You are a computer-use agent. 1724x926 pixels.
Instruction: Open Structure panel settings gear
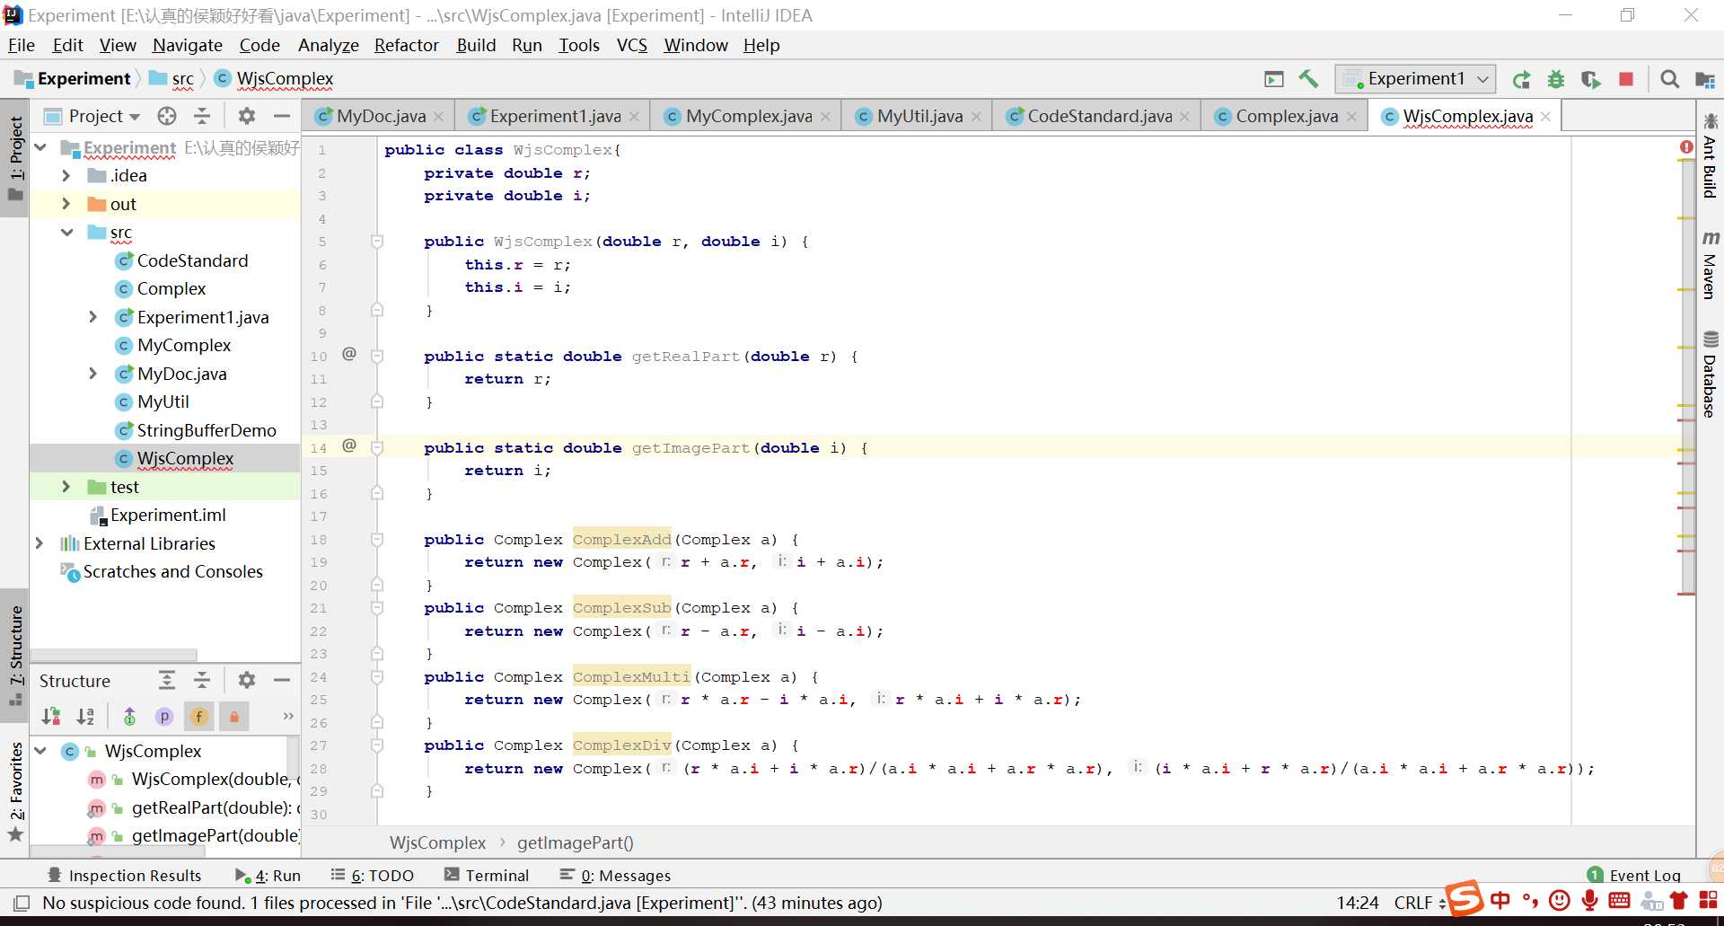(x=247, y=680)
